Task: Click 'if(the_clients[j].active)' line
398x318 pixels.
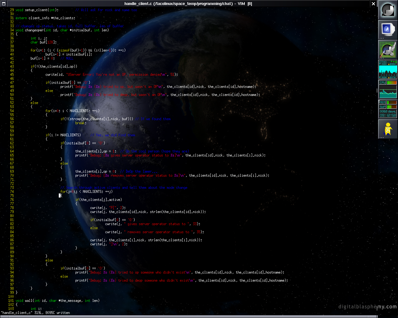Action: pyautogui.click(x=99, y=200)
